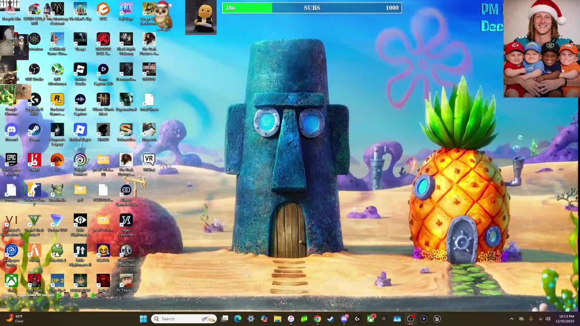
Task: Open the EA app shortcut
Action: [x=57, y=163]
